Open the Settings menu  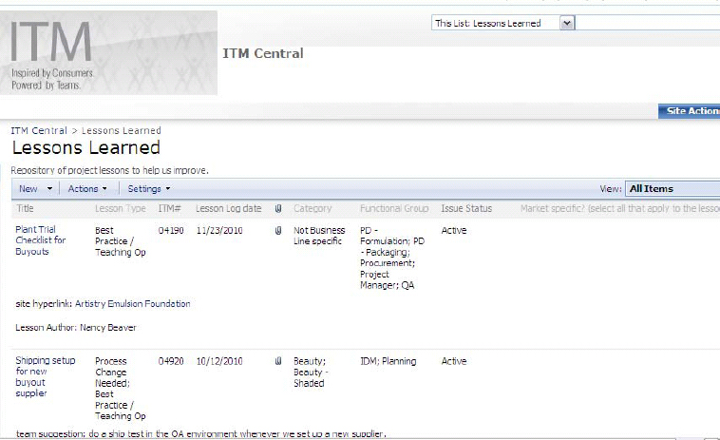tap(148, 189)
